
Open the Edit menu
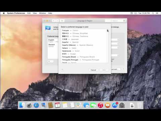pyautogui.click(x=29, y=13)
